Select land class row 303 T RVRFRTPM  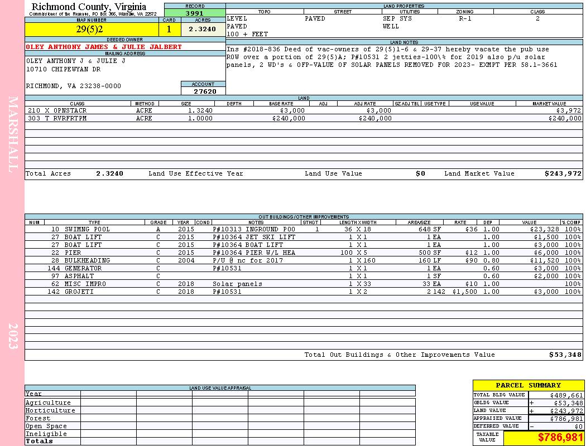(304, 118)
